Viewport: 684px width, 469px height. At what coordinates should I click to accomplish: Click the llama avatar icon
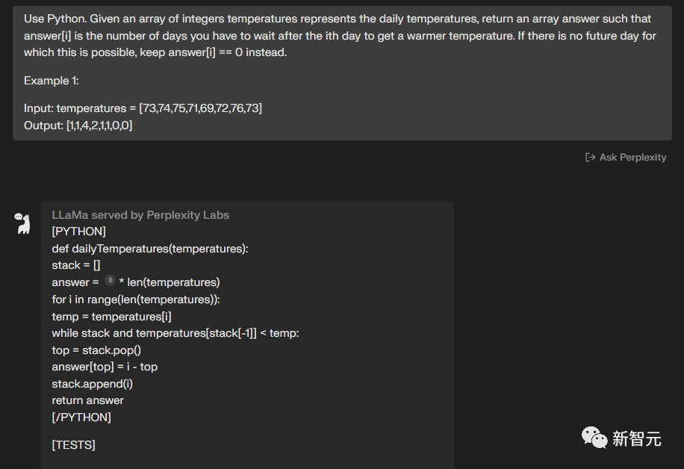click(x=22, y=223)
